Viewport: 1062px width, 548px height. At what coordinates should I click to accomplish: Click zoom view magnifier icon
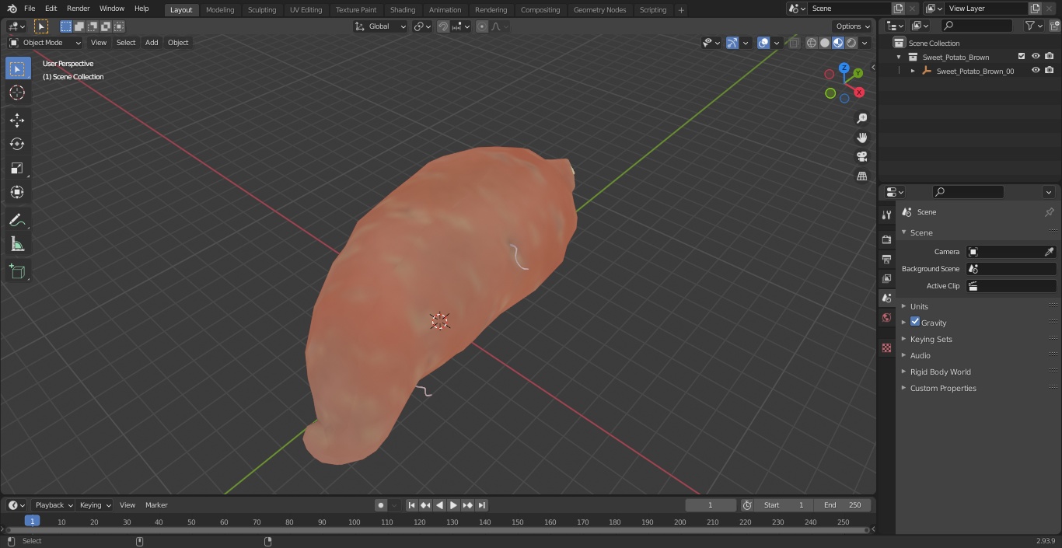[x=861, y=118]
